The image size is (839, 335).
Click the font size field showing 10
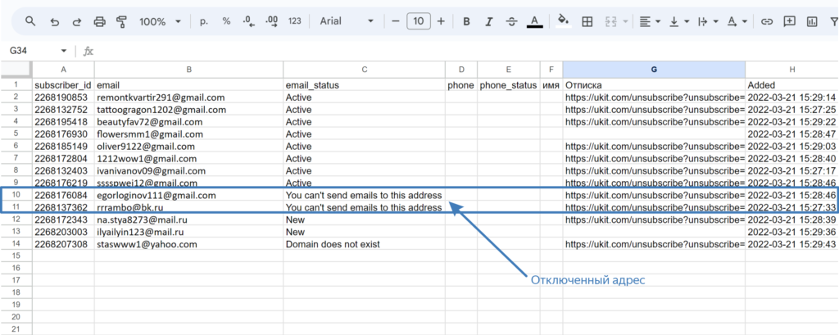[419, 21]
